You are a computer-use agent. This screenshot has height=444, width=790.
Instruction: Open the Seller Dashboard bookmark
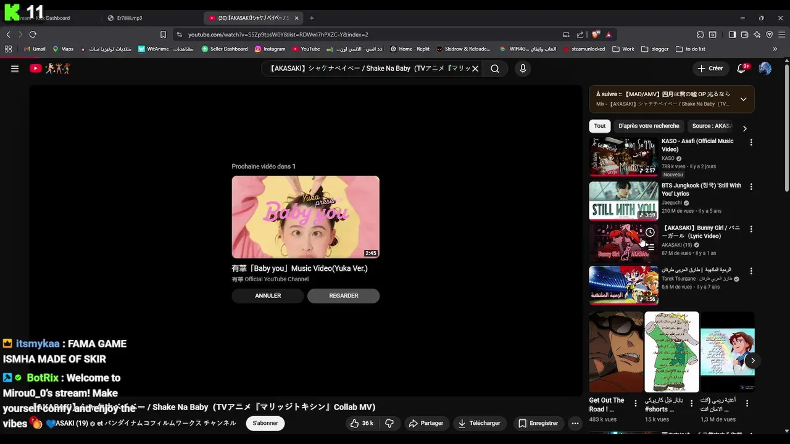coord(225,49)
